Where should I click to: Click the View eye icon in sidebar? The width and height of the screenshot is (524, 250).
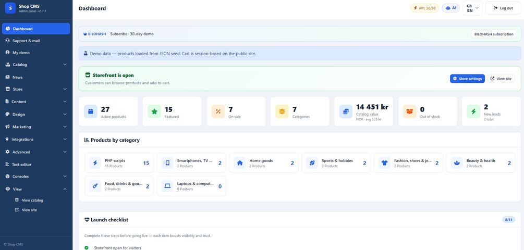(8, 189)
